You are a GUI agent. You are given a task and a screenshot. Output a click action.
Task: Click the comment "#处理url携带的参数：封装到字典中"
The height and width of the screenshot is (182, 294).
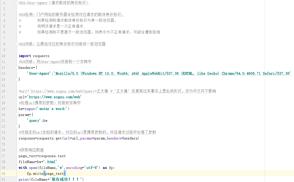tap(50, 103)
